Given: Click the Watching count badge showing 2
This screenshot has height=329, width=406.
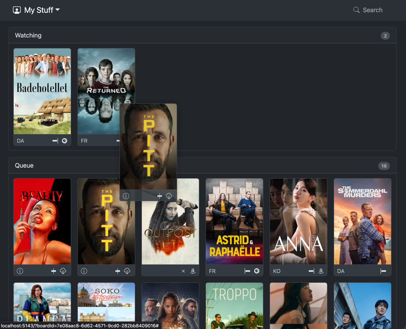Looking at the screenshot, I should (385, 36).
